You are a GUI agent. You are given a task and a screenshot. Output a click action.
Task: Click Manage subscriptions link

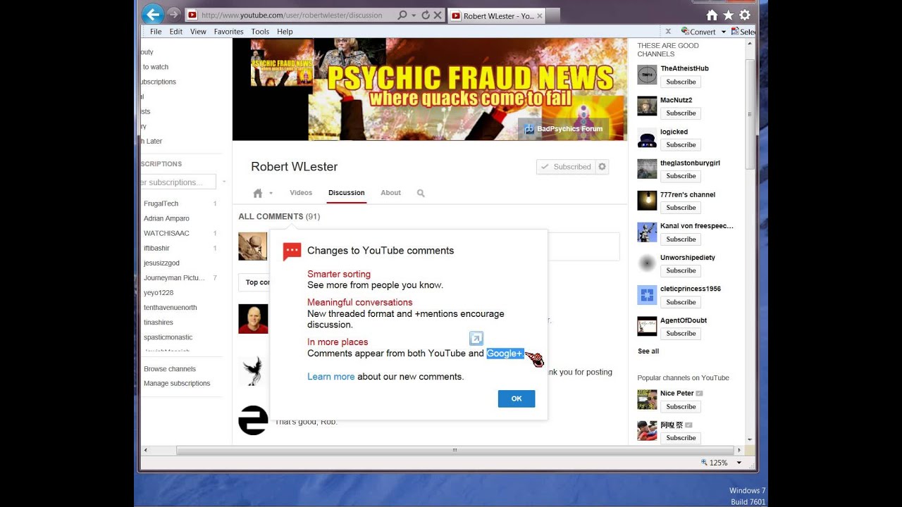tap(177, 384)
